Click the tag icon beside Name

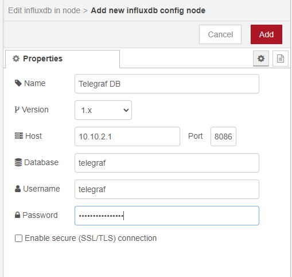[x=18, y=83]
